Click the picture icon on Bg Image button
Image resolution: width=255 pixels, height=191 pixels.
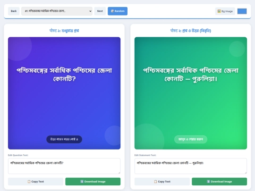pos(219,11)
